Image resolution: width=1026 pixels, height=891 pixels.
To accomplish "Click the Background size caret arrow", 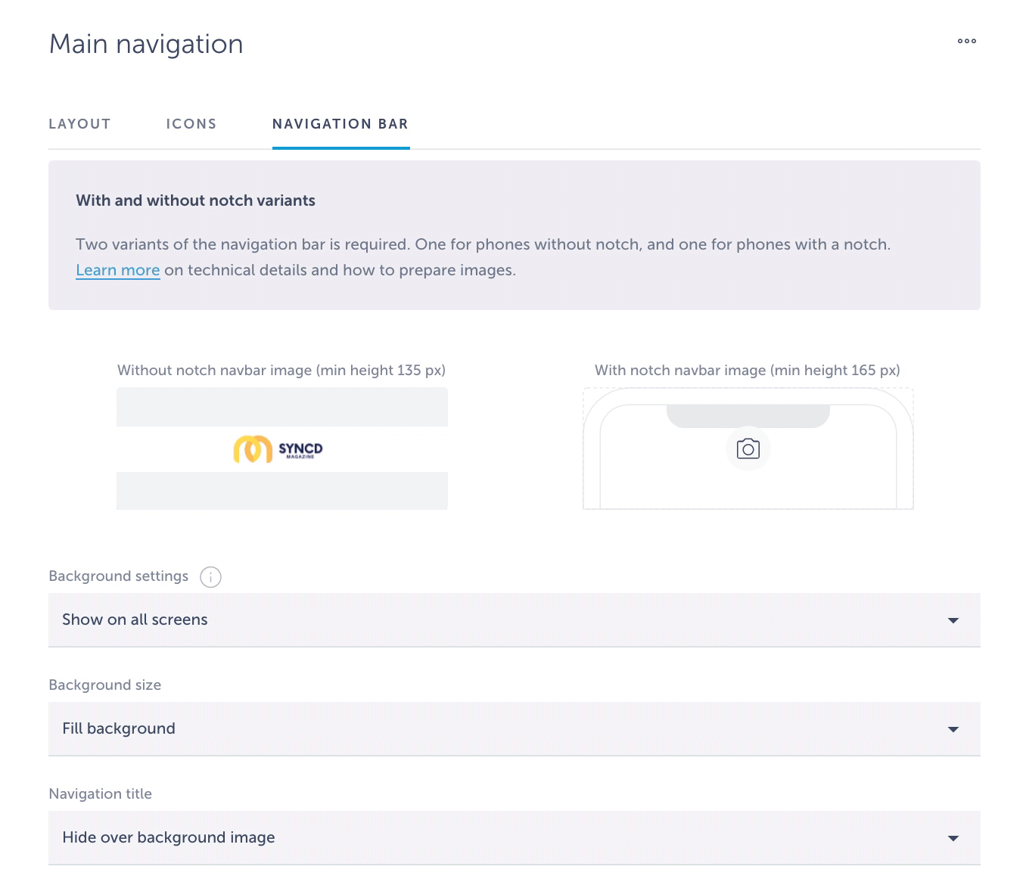I will point(953,729).
